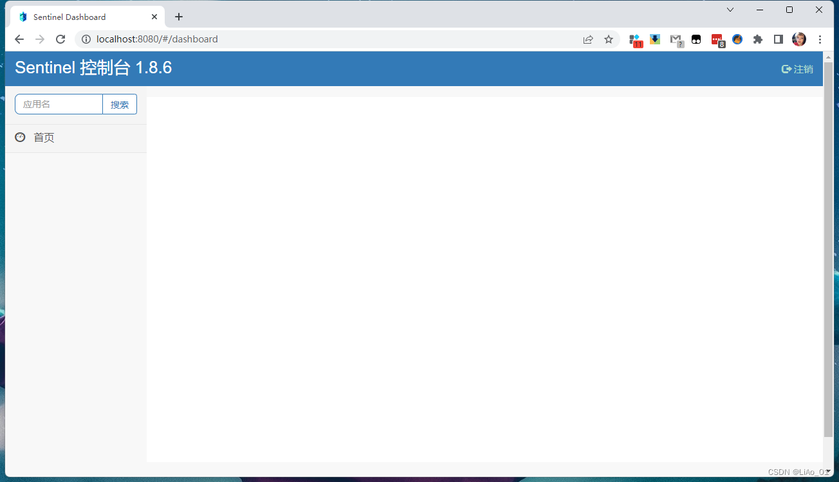The image size is (839, 482).
Task: Open the extension with red 11 badge
Action: click(x=636, y=40)
